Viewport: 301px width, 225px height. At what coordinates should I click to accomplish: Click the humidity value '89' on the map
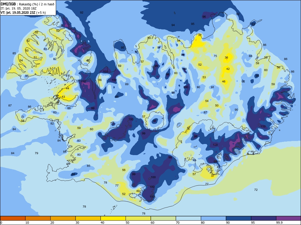(x=127, y=84)
